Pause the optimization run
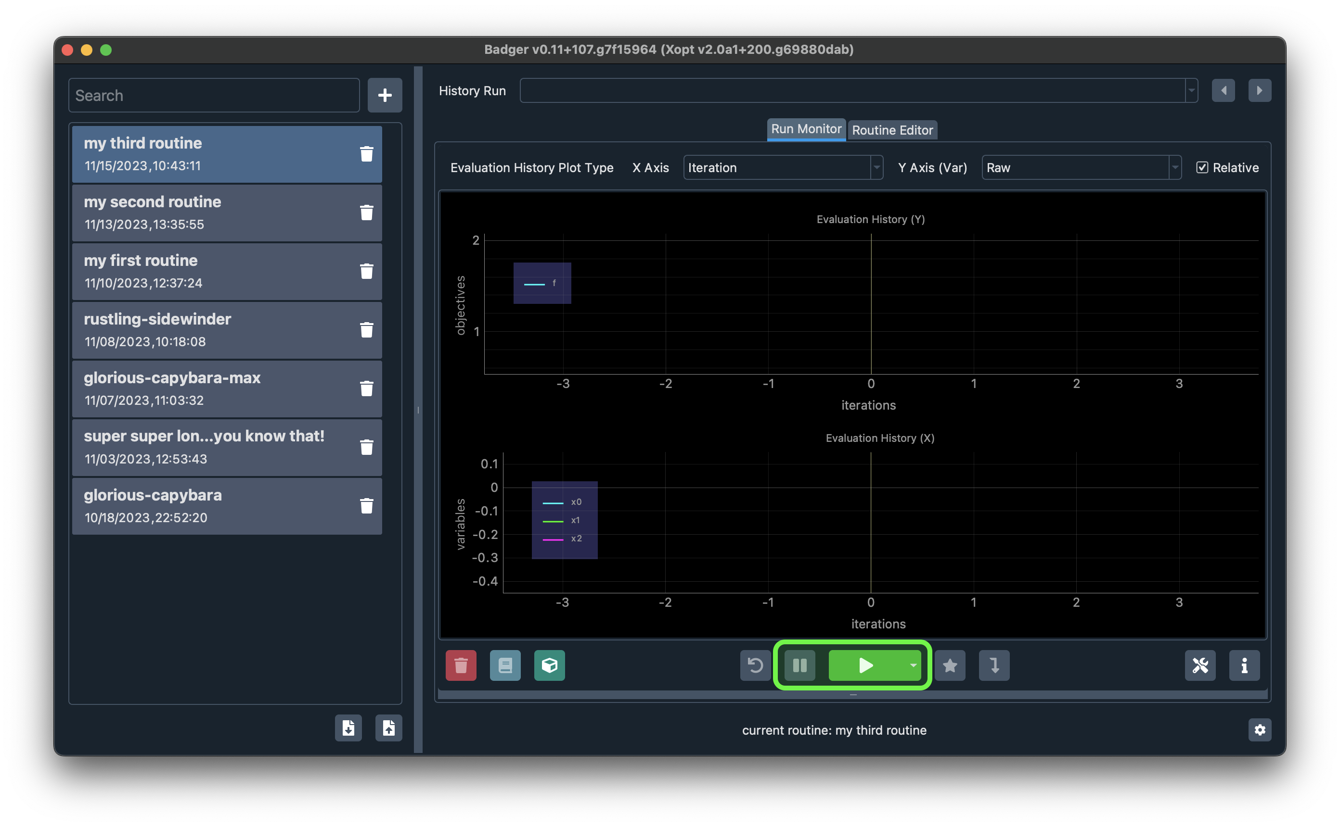Screen dimensions: 1340x827 click(800, 665)
